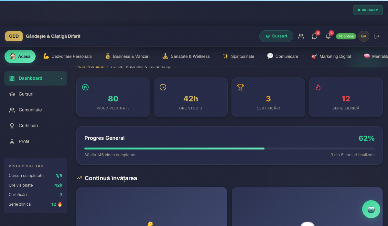388x226 pixels.
Task: Click the Progres General progress bar
Action: click(230, 149)
